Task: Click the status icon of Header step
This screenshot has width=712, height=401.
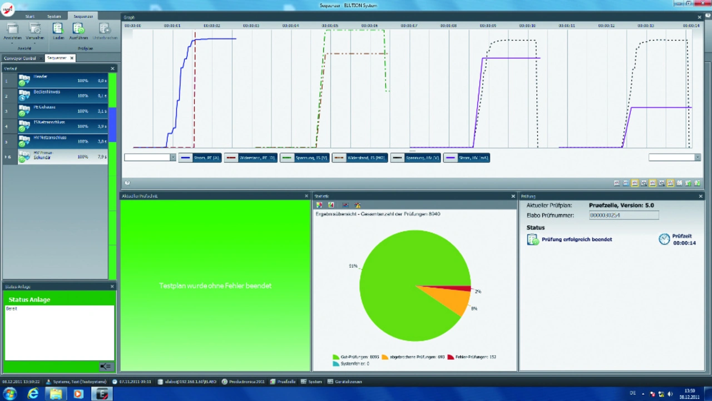Action: [24, 81]
